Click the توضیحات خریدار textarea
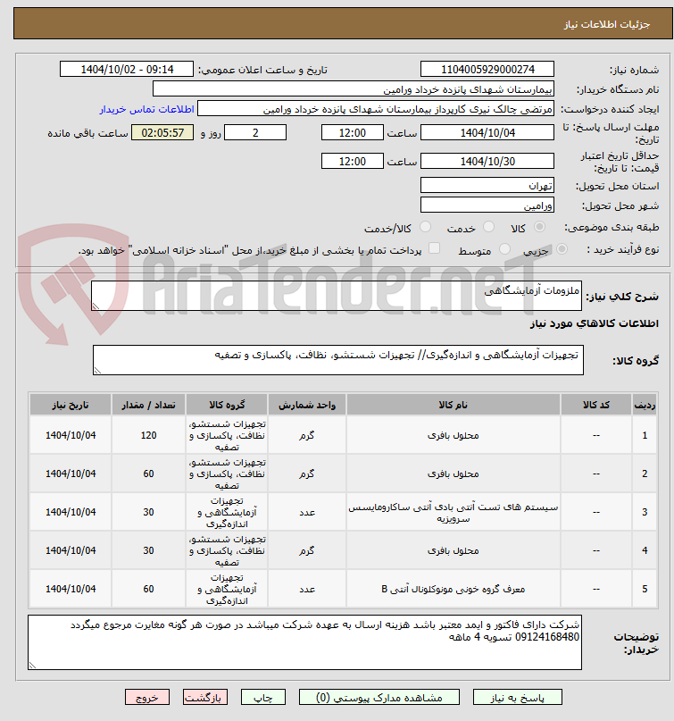Image resolution: width=674 pixels, height=721 pixels. click(x=304, y=642)
